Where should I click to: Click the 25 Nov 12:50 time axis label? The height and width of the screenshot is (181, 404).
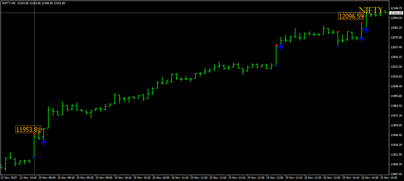point(275,178)
